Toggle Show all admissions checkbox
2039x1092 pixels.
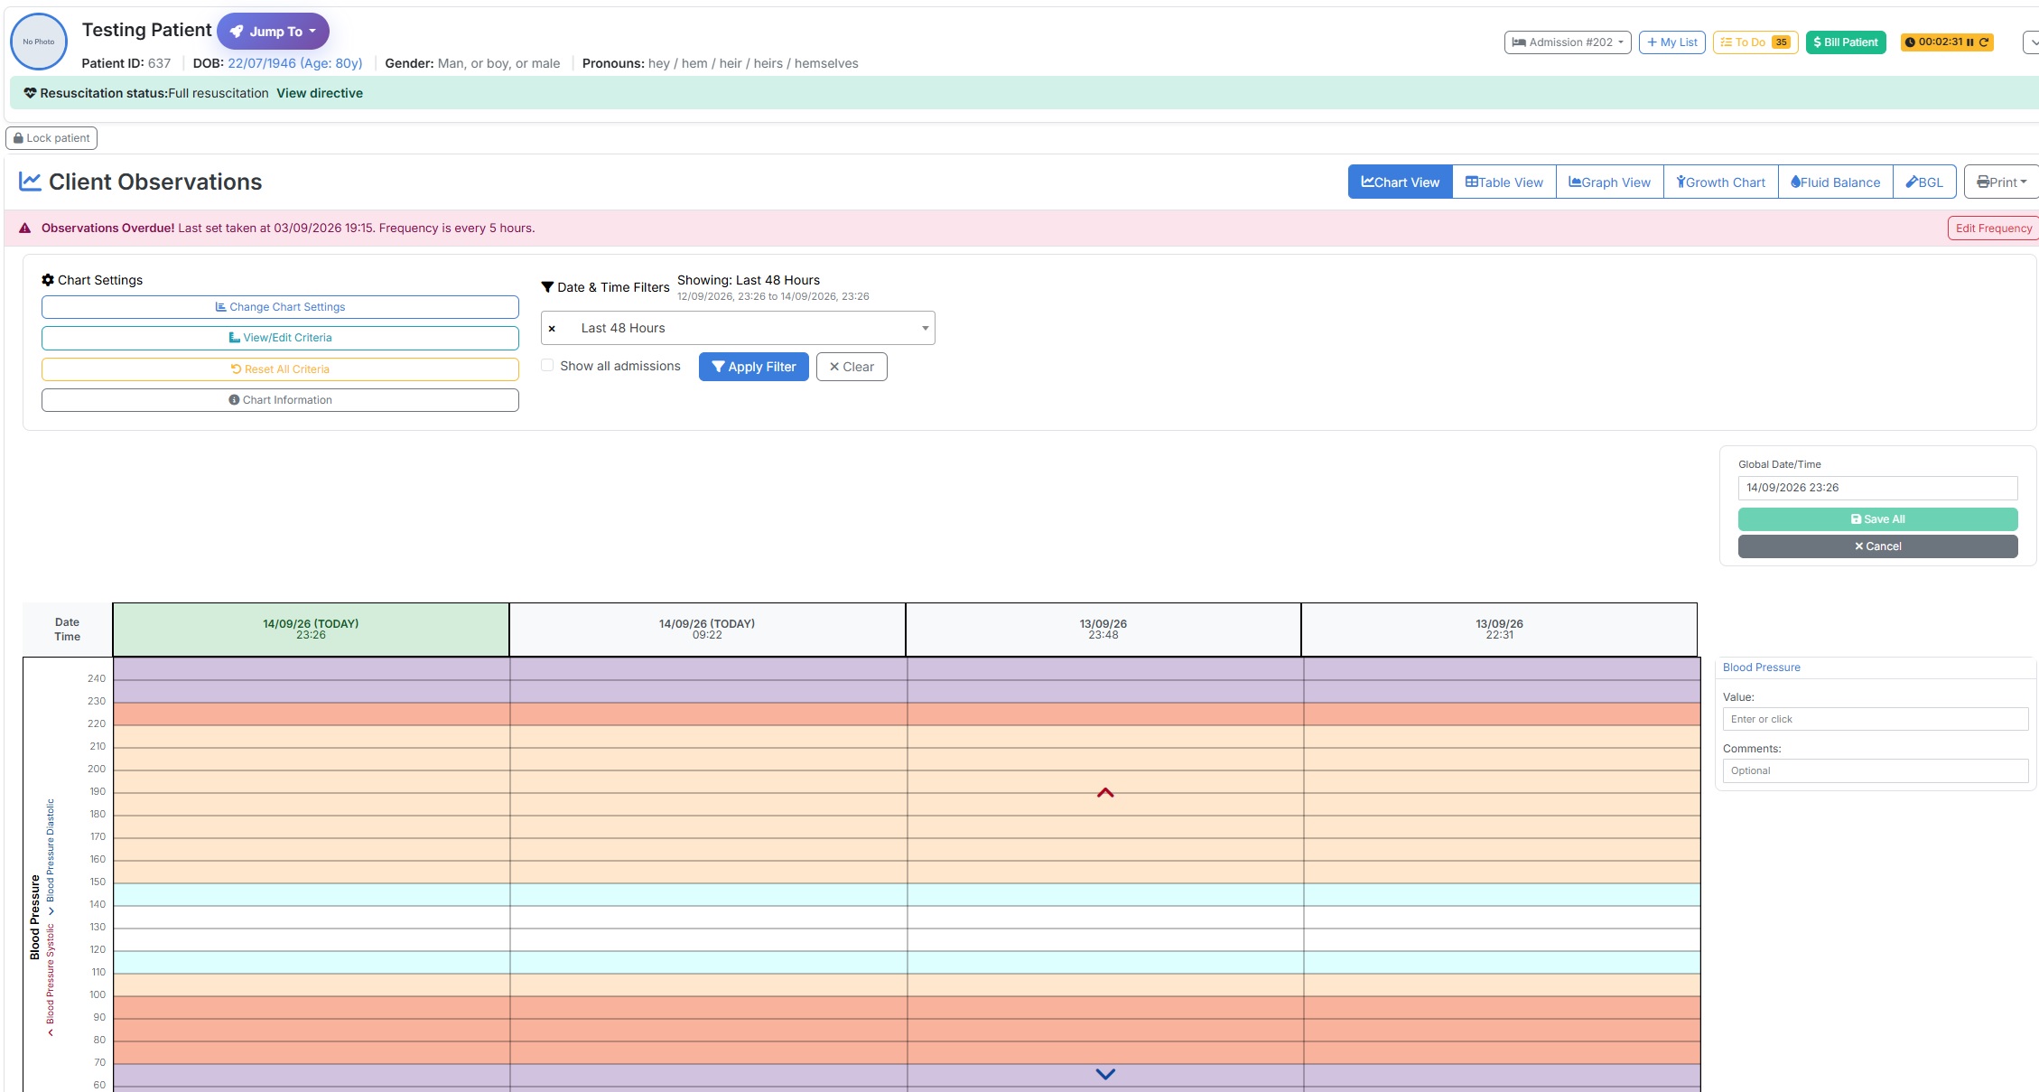(547, 365)
